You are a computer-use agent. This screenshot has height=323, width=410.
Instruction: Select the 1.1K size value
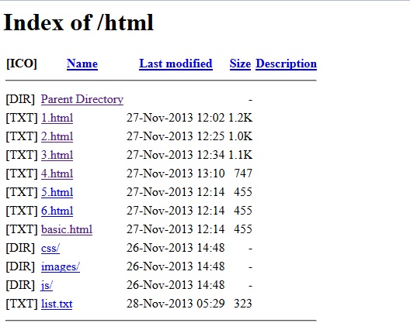(240, 155)
